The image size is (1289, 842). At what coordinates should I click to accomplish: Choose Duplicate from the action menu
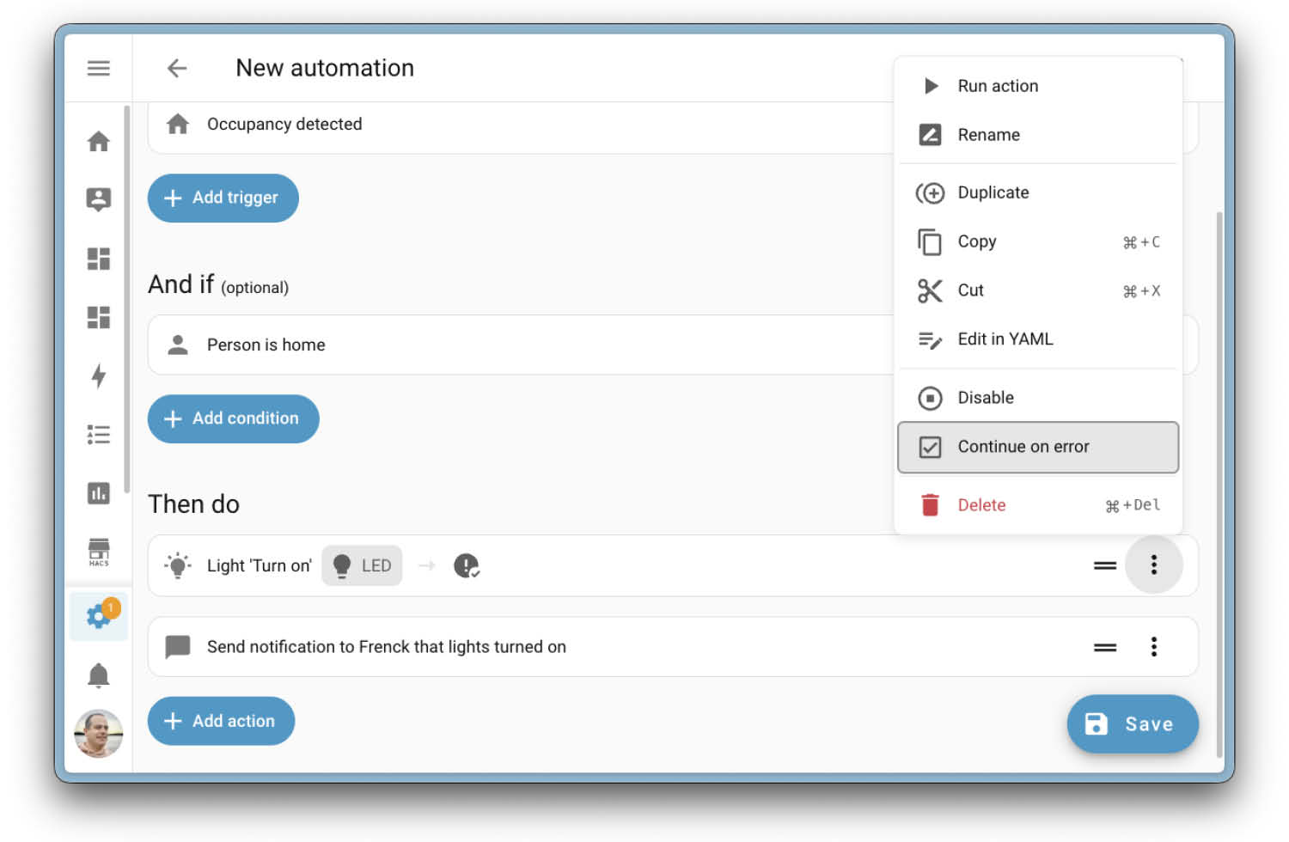point(993,192)
